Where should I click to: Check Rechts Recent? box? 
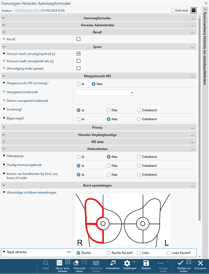pos(109,253)
